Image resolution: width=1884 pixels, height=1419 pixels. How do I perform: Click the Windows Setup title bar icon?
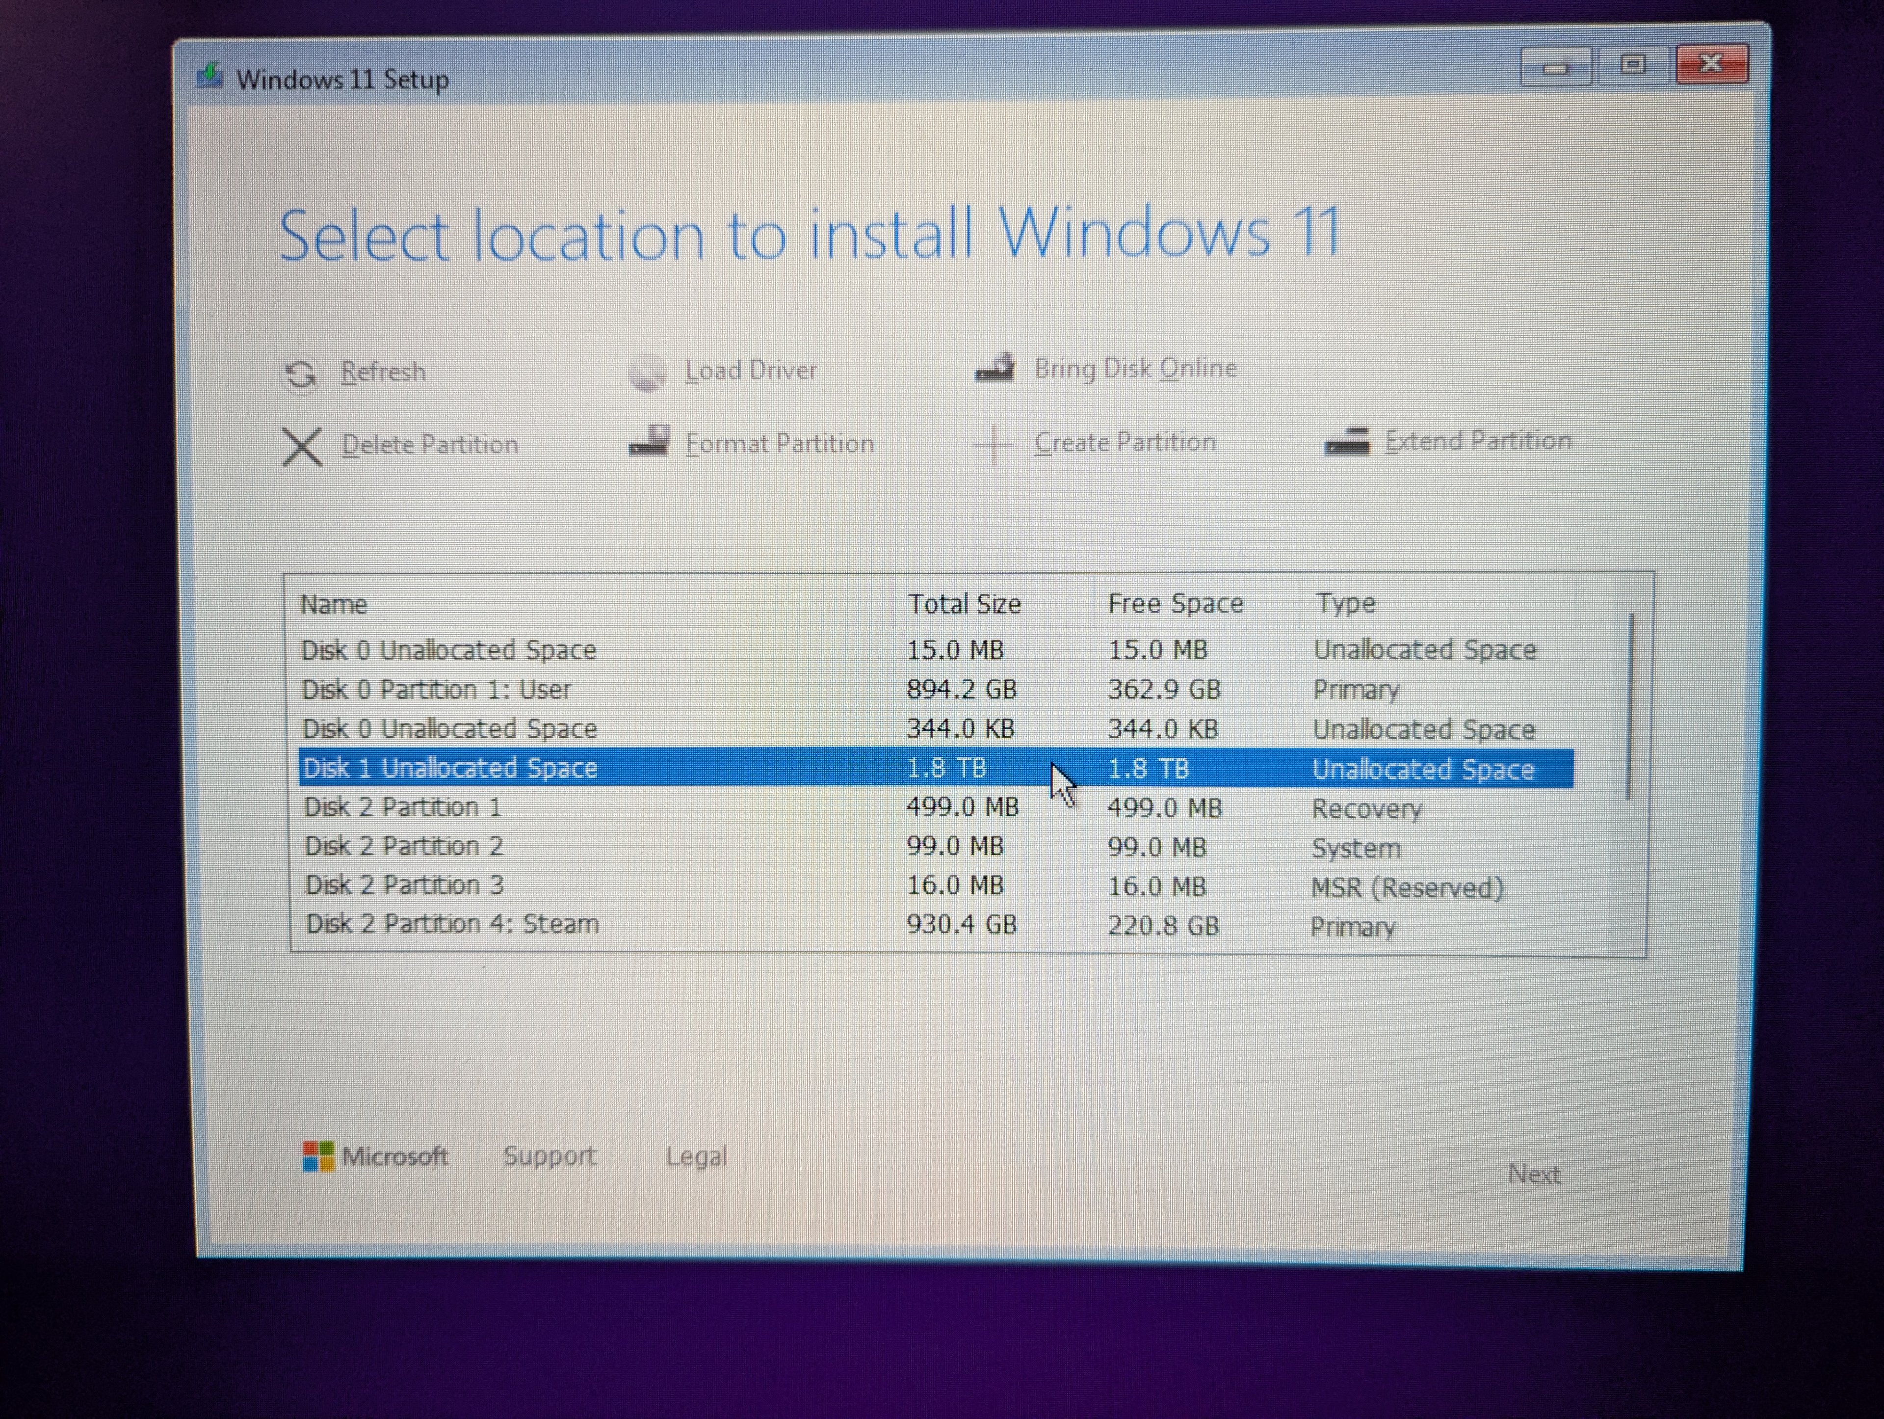pos(209,77)
